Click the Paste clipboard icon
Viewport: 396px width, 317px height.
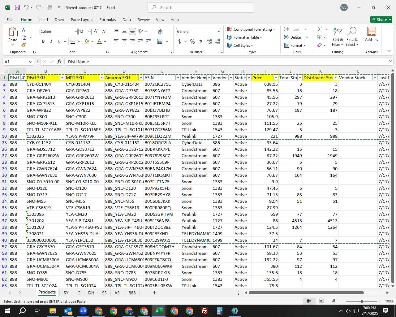point(13,32)
